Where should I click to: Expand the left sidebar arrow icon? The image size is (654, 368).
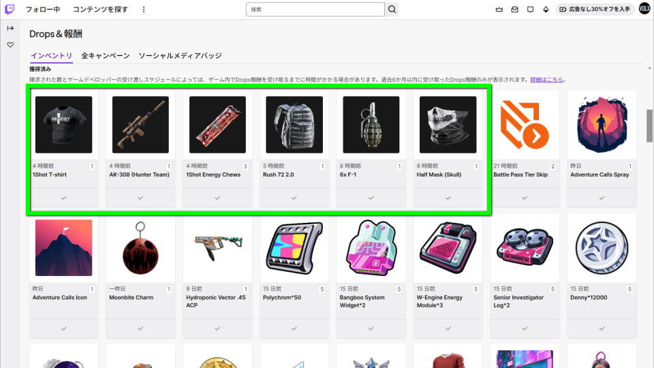point(10,28)
